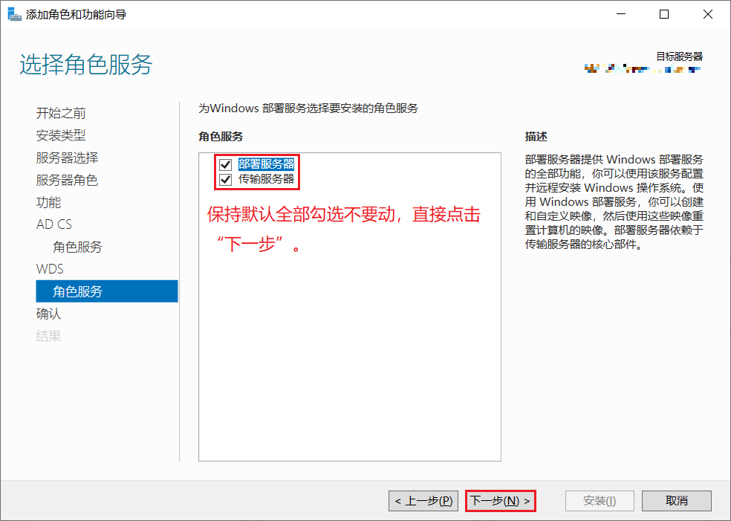The image size is (731, 521).
Task: Open the AD CS section
Action: [53, 224]
